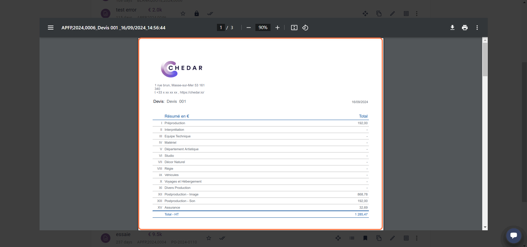Click the test error quote name
This screenshot has height=247, width=527.
pyautogui.click(x=126, y=10)
